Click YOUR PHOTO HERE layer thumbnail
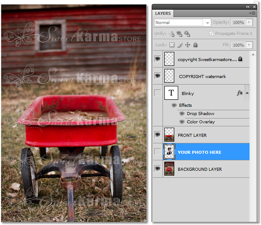This screenshot has width=261, height=225. 169,152
